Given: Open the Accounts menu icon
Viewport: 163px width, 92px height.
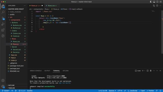Looking at the screenshot, I should pyautogui.click(x=3, y=80).
